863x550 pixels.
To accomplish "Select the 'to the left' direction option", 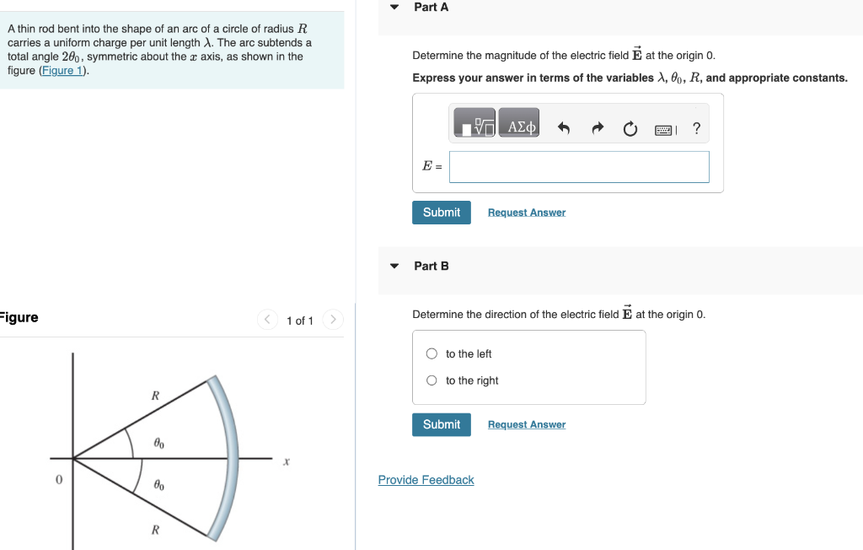I will [x=431, y=353].
